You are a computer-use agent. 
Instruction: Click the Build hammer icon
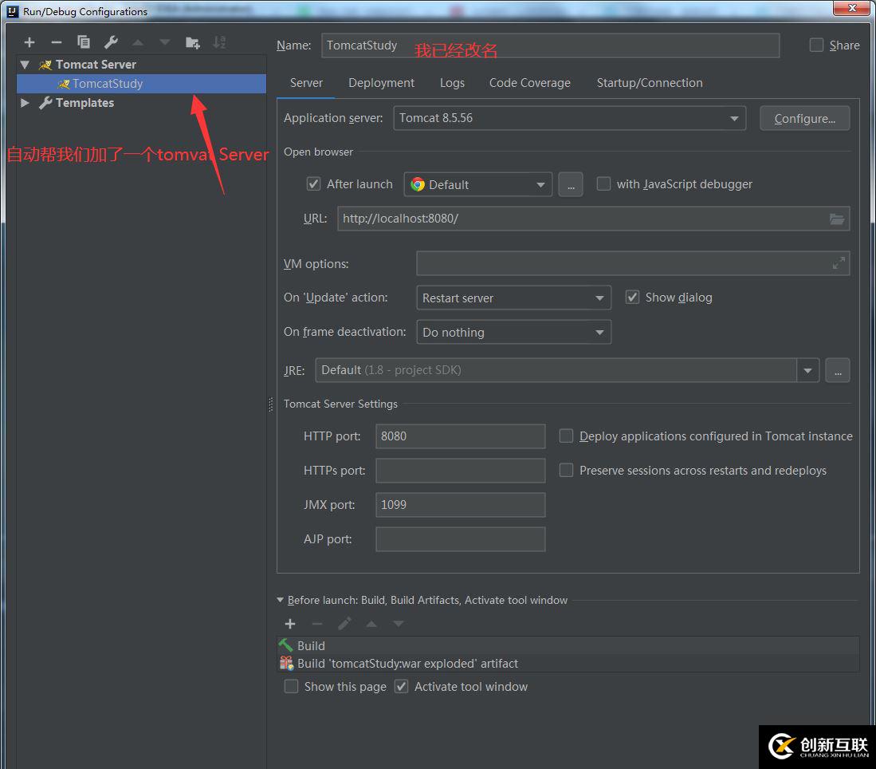pyautogui.click(x=286, y=645)
